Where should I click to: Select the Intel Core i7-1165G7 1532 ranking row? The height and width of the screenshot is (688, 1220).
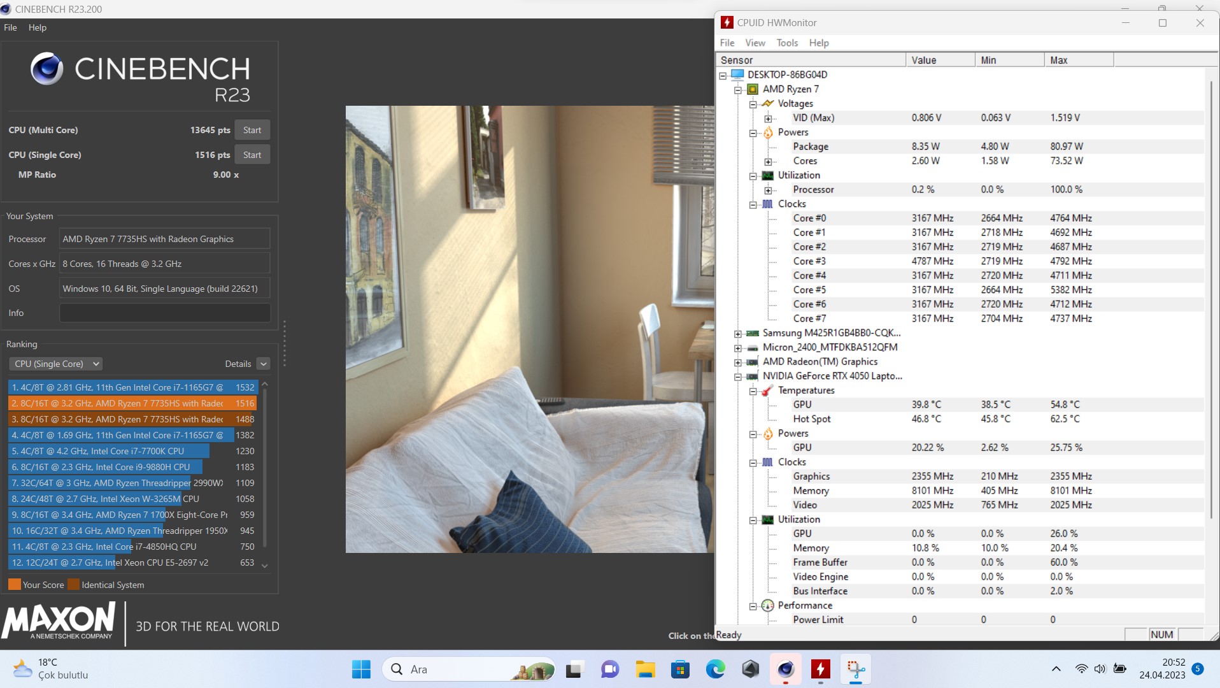pos(133,387)
